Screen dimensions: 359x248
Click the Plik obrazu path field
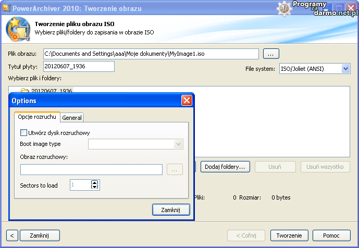coord(151,54)
